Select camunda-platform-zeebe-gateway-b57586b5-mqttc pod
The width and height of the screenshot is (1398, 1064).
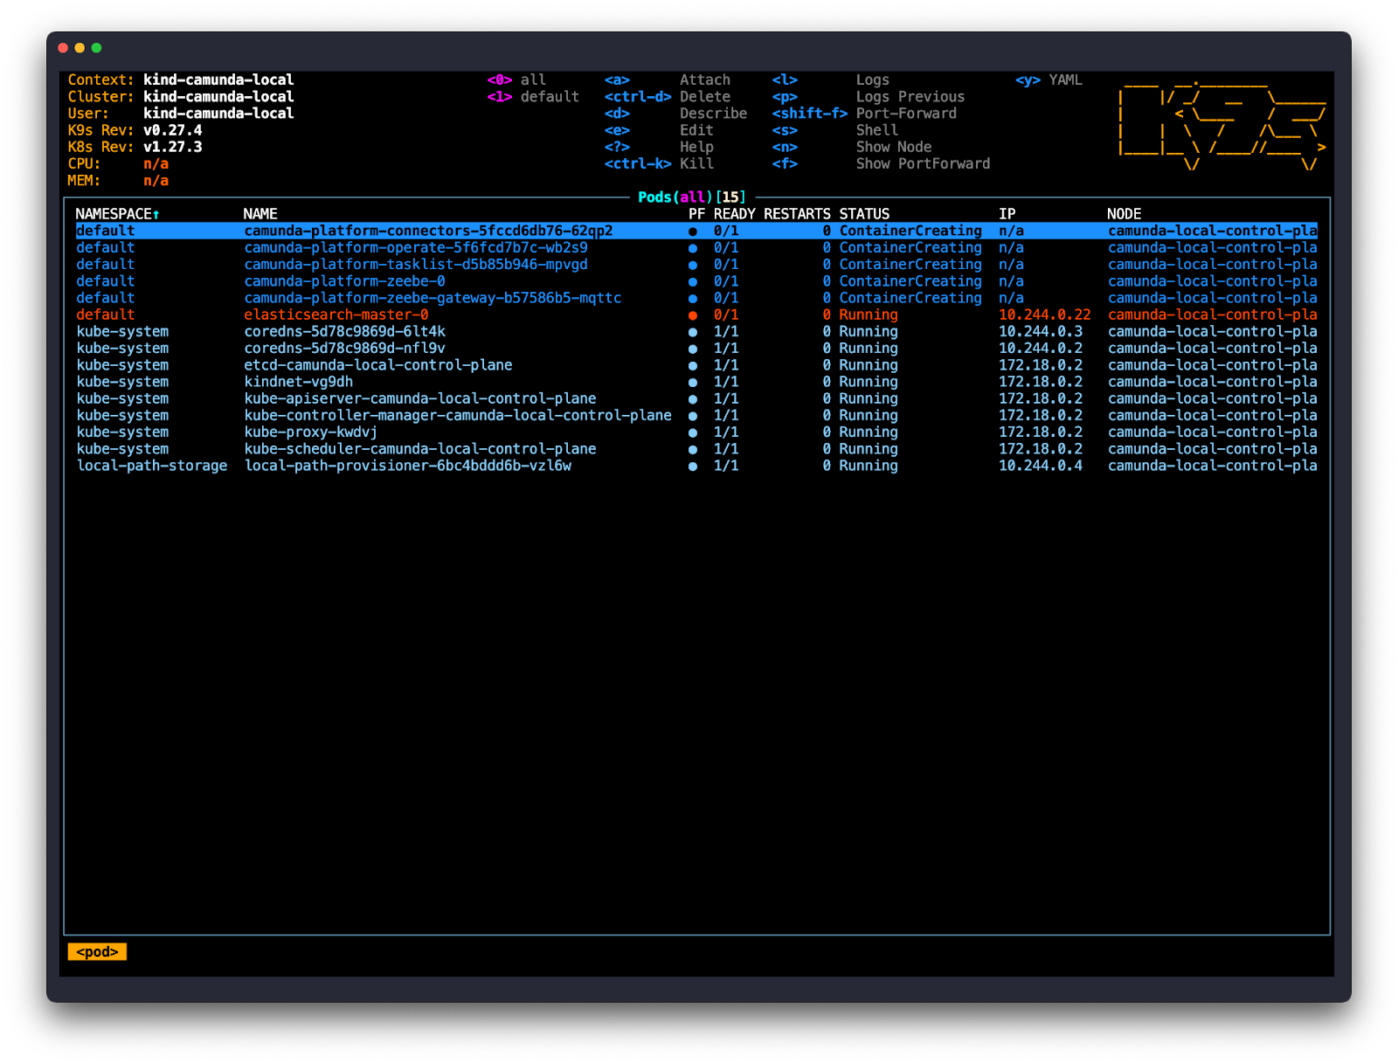click(x=433, y=298)
